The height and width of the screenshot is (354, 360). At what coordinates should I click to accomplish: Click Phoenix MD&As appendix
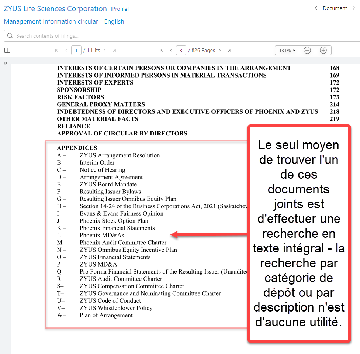[102, 235]
